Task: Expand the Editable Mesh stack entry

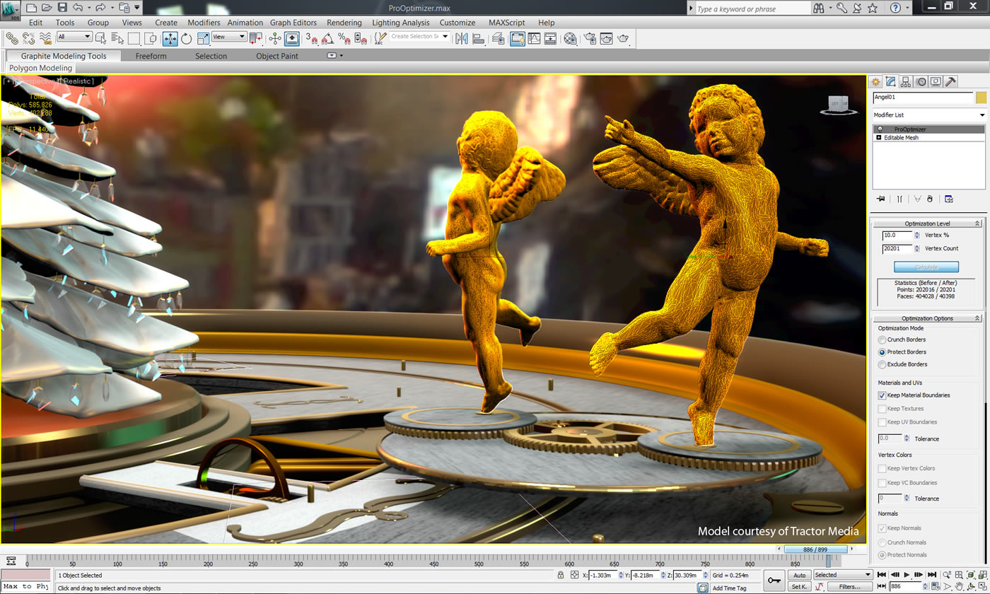Action: pyautogui.click(x=879, y=138)
